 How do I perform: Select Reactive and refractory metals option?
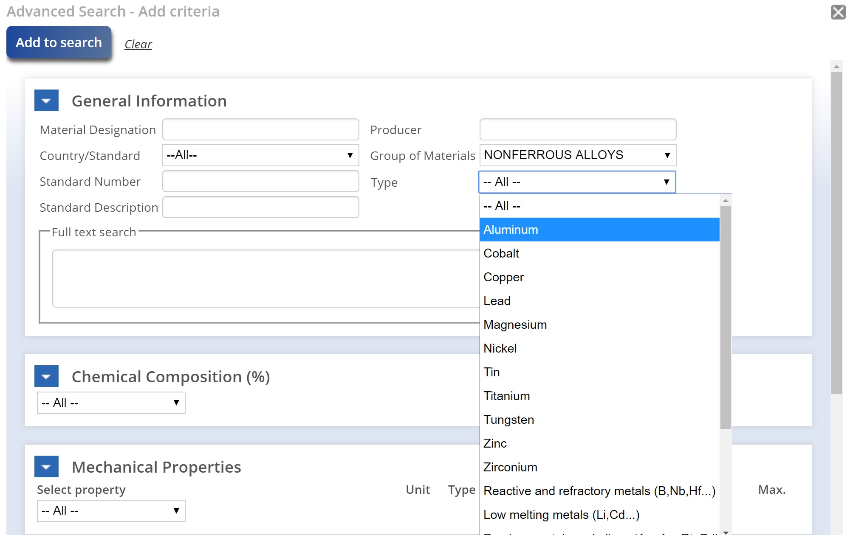point(599,491)
